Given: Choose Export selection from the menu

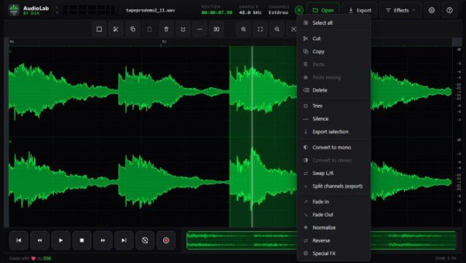Looking at the screenshot, I should click(x=333, y=131).
